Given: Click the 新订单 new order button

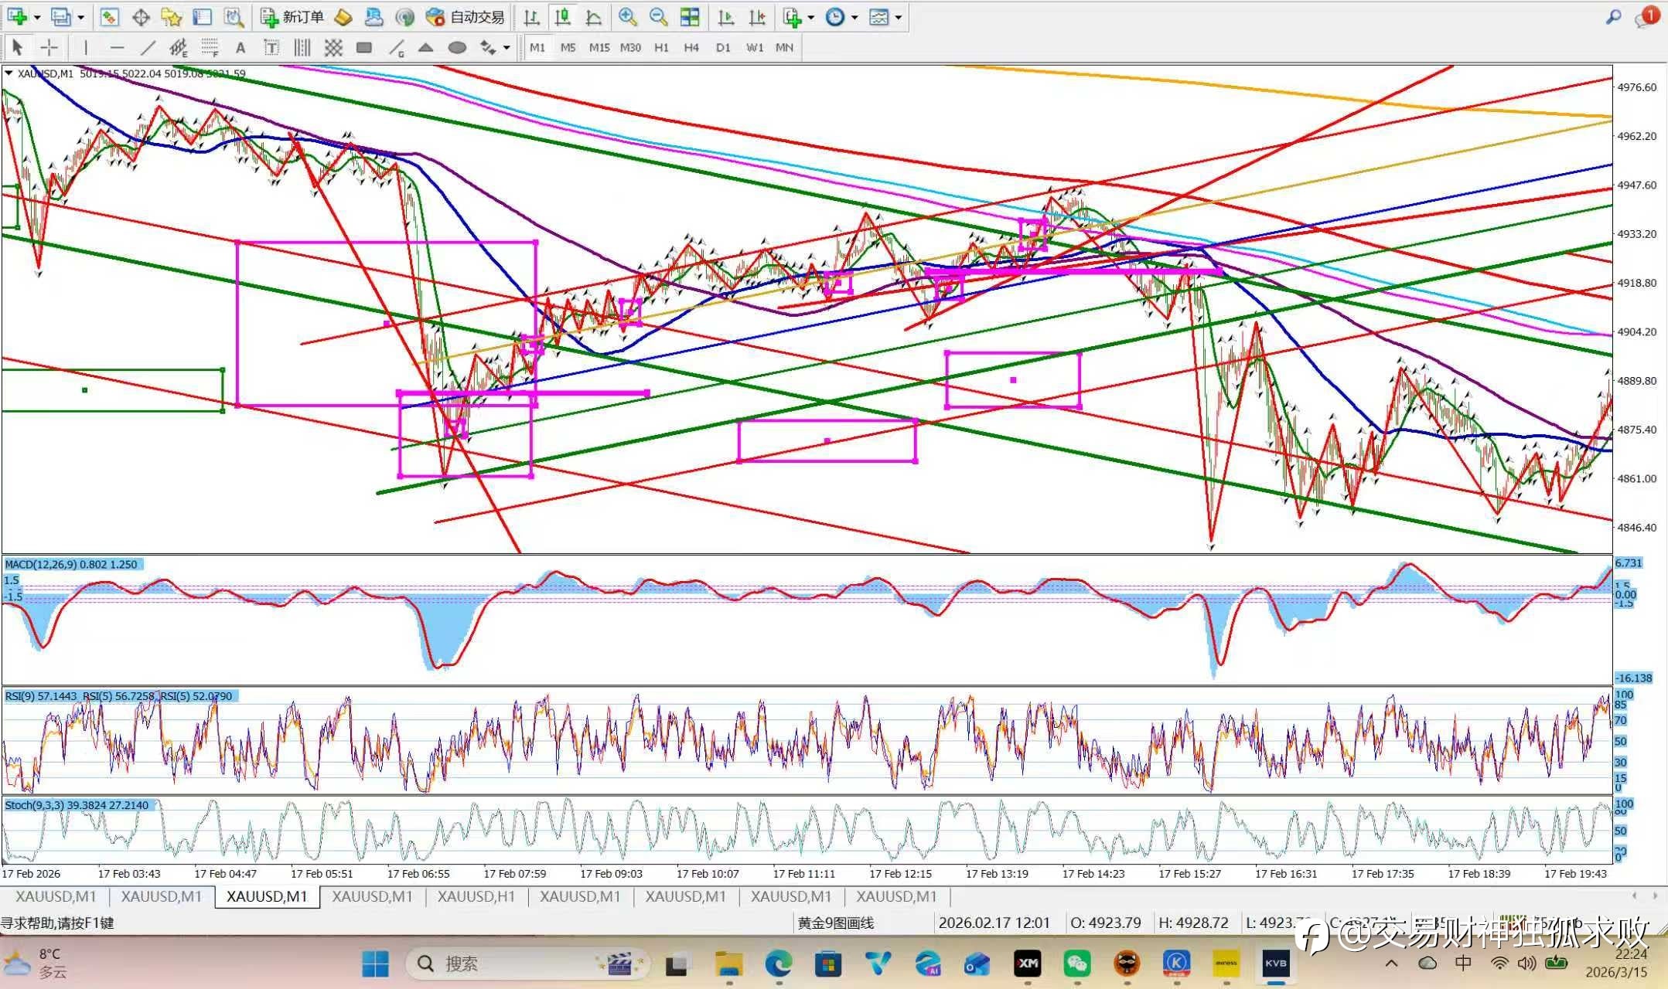Looking at the screenshot, I should coord(292,17).
